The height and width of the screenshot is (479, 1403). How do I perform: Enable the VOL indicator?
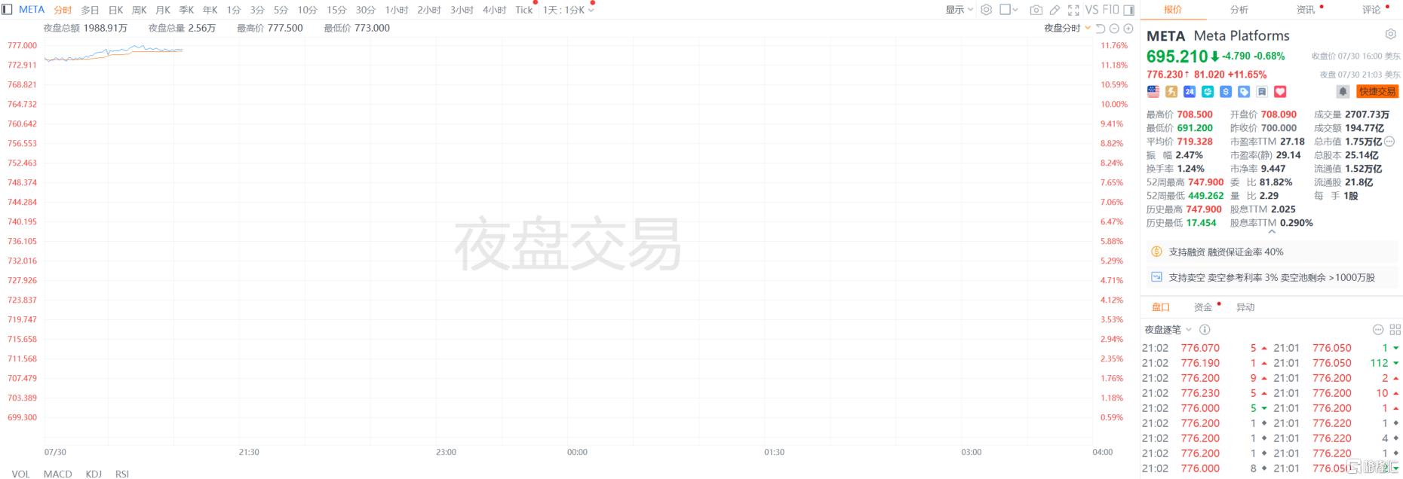pos(21,474)
